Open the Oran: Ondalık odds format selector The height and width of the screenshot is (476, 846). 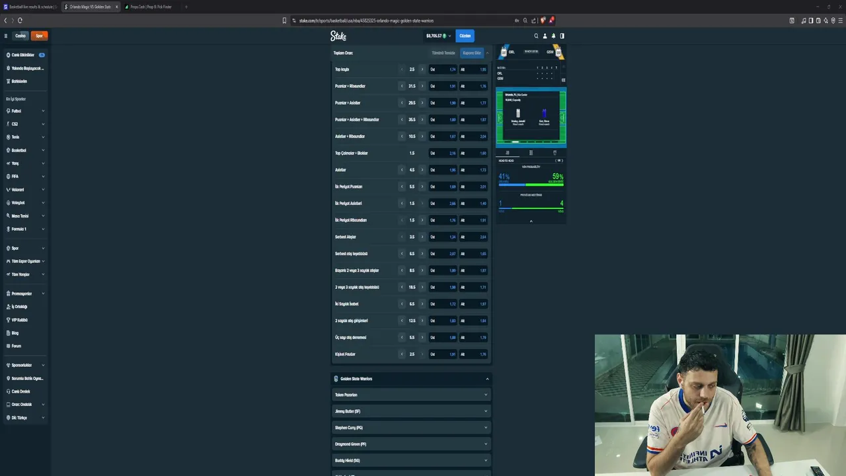(x=25, y=405)
